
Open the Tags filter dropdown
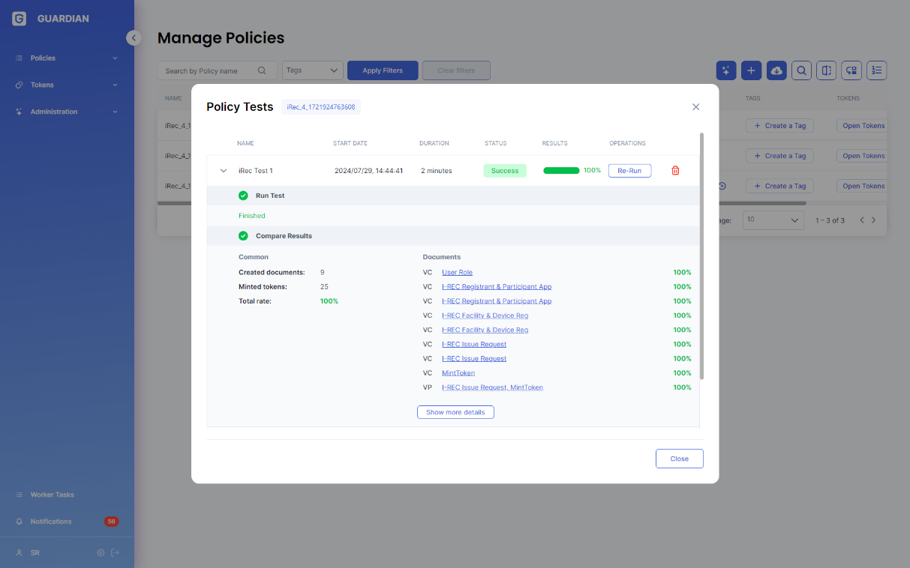(313, 70)
